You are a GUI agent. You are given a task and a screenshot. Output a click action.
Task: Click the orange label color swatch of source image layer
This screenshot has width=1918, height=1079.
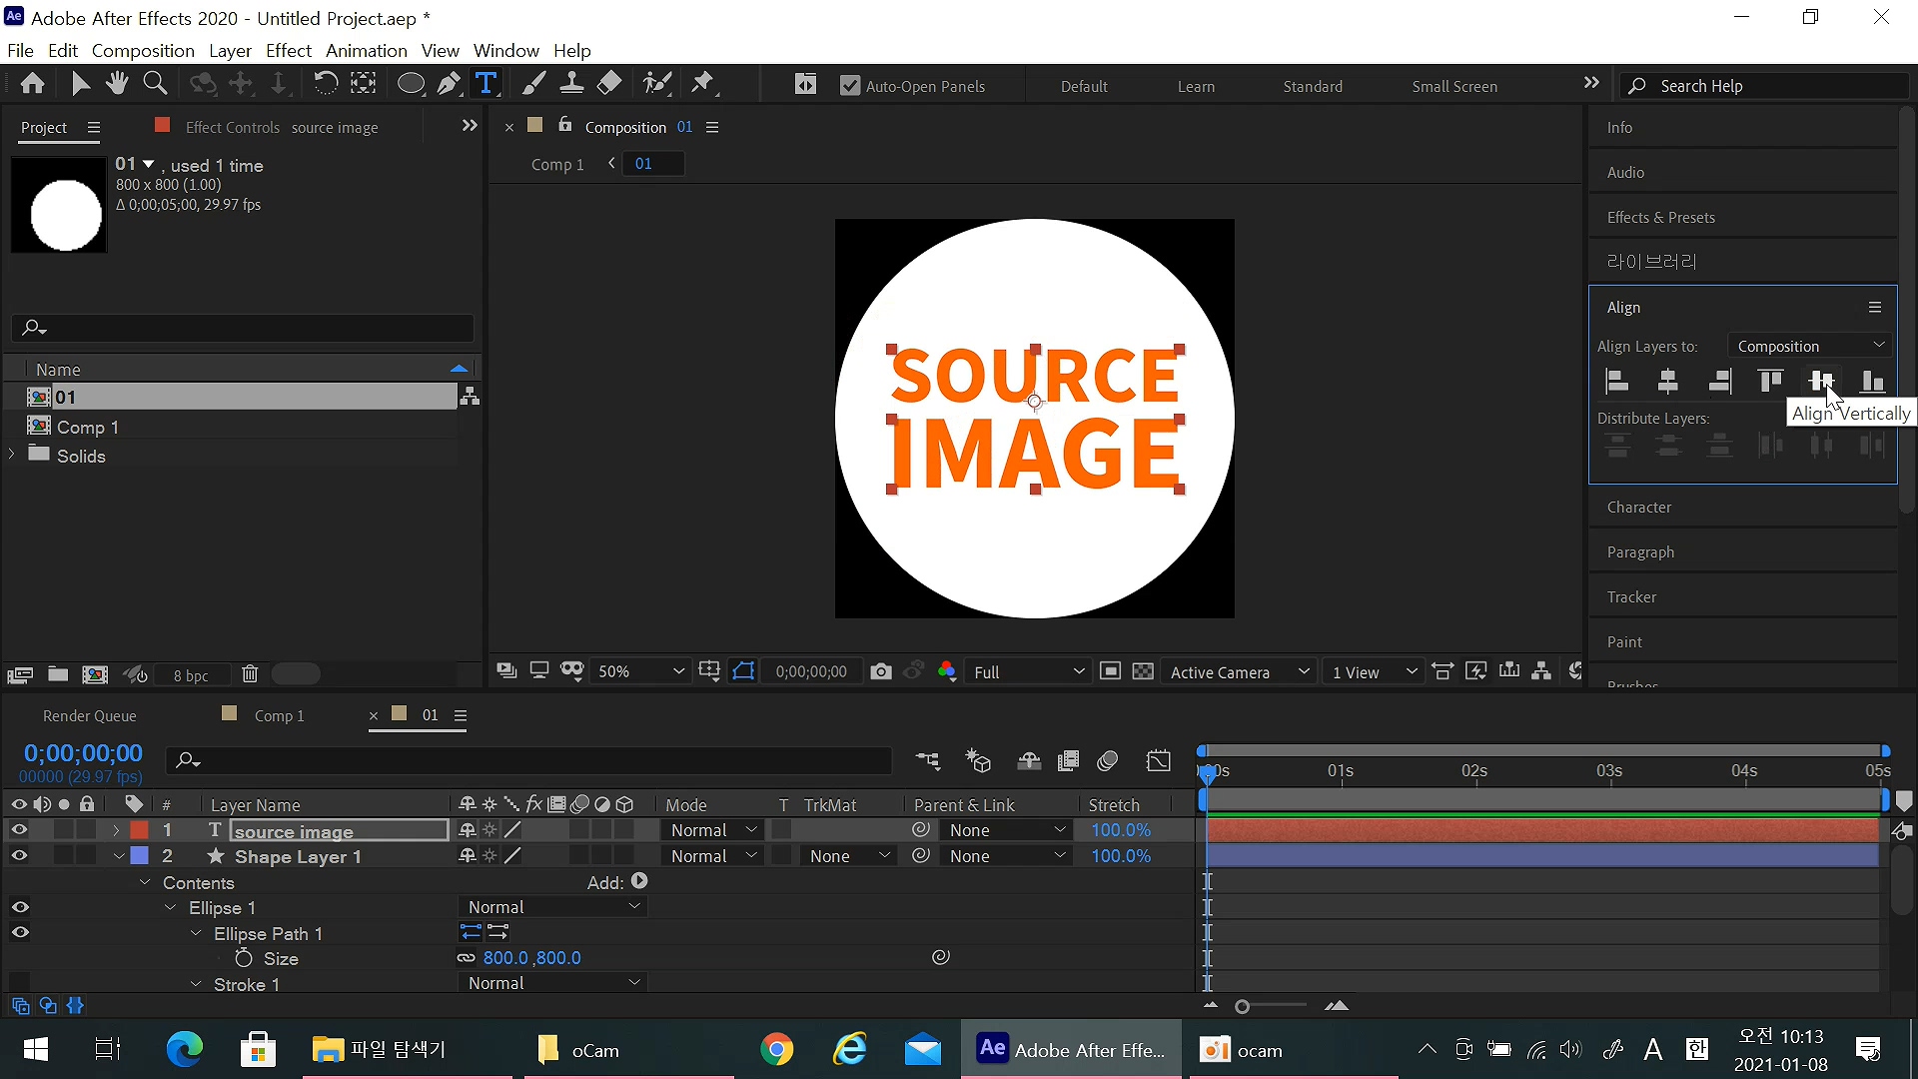(x=140, y=830)
